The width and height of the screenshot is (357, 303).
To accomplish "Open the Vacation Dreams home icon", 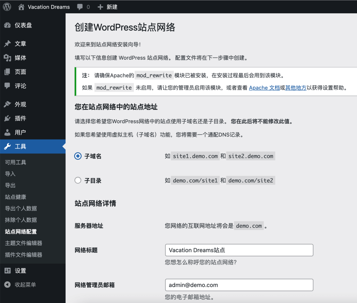I will pos(21,7).
